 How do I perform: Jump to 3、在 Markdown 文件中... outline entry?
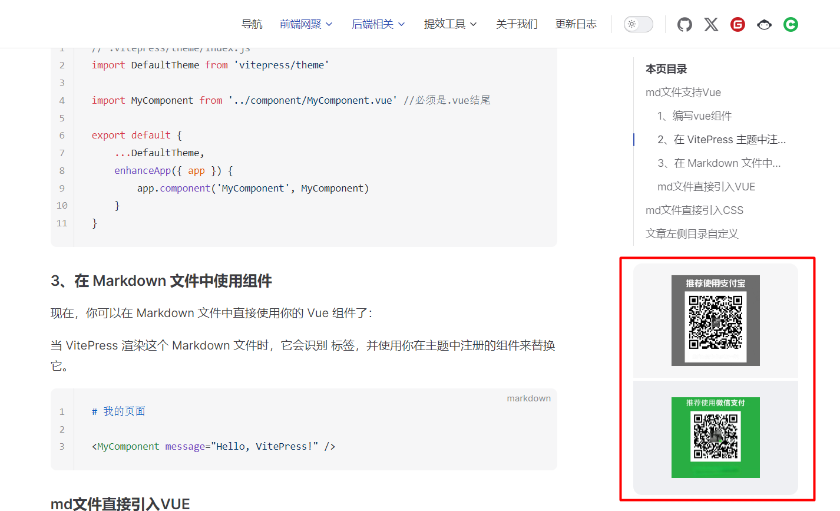coord(719,163)
